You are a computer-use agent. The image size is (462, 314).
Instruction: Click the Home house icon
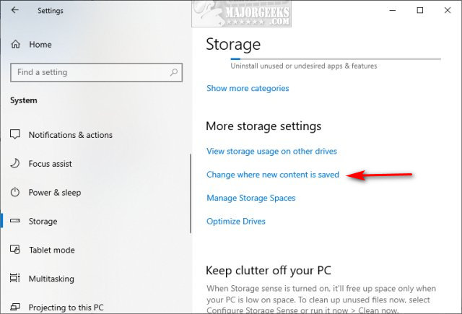[15, 45]
